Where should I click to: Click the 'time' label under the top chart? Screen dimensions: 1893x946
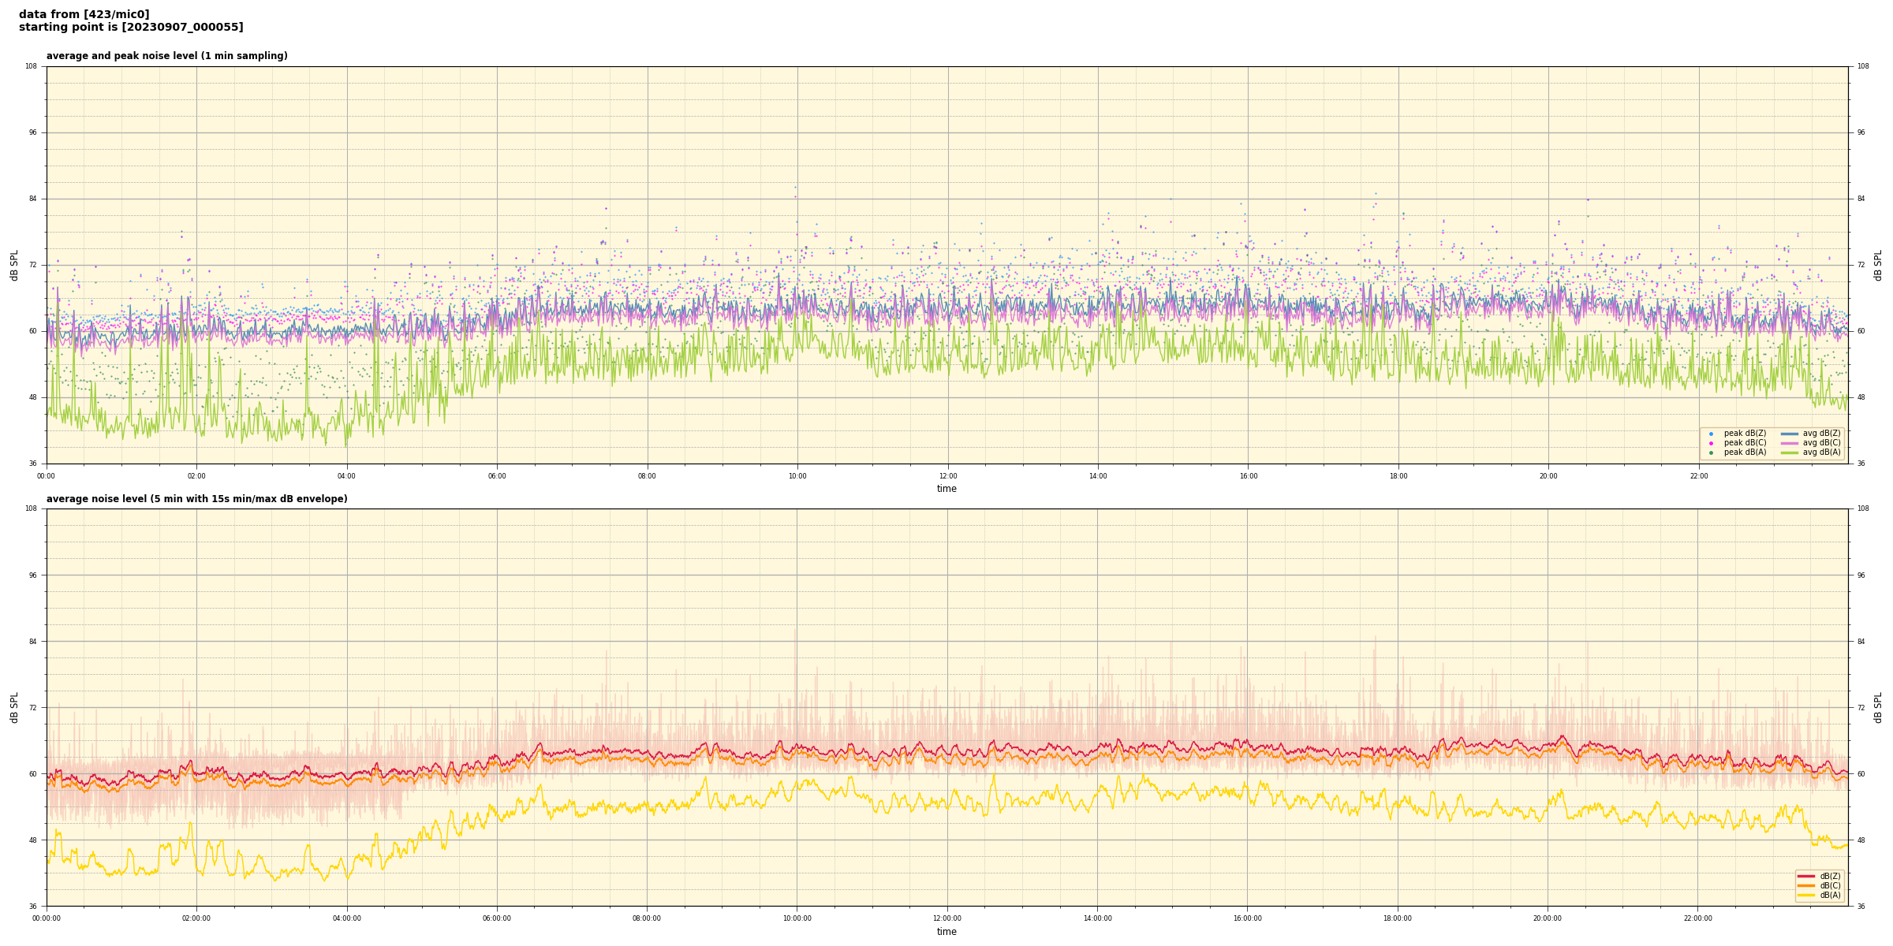[x=946, y=489]
